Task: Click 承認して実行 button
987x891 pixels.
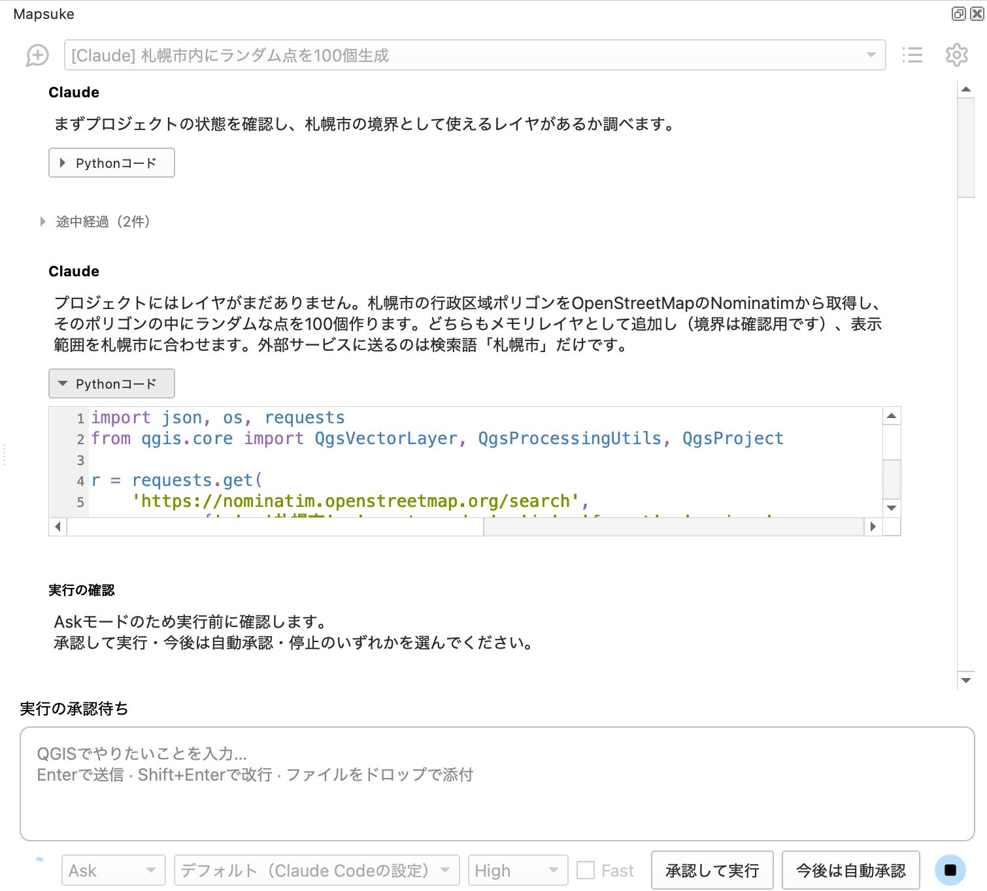Action: pyautogui.click(x=712, y=870)
